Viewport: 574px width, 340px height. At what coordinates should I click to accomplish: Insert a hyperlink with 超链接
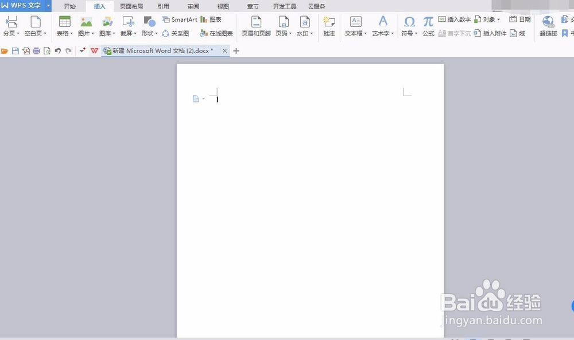pos(548,26)
